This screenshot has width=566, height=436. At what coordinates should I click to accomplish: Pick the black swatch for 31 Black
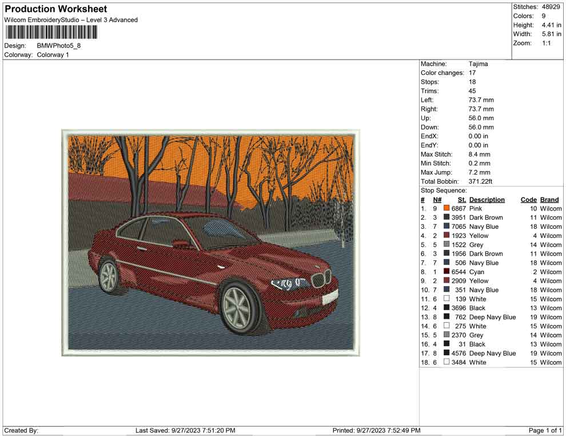(447, 343)
